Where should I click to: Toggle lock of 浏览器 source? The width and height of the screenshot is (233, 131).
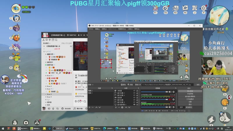click(x=137, y=91)
